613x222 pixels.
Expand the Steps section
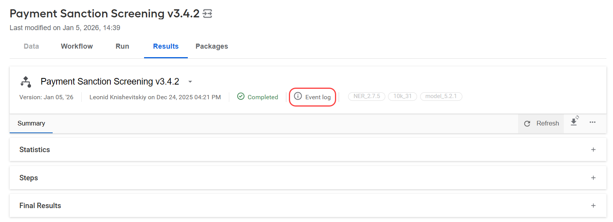[x=593, y=178]
